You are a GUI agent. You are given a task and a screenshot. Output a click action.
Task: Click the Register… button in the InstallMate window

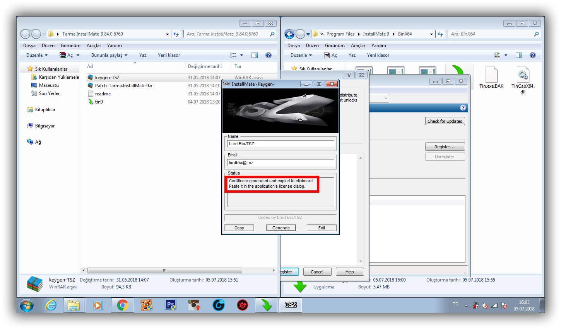[445, 147]
